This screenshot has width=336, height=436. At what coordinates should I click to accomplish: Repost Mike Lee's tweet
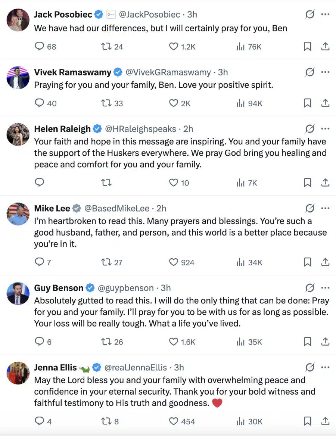pyautogui.click(x=106, y=262)
